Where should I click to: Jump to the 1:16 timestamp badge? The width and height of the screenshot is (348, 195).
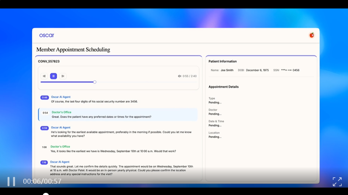44,162
